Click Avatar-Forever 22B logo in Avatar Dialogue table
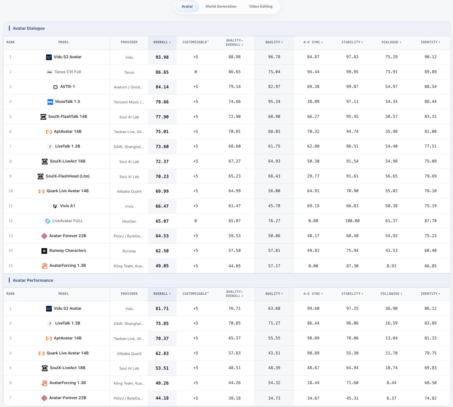The height and width of the screenshot is (407, 453). coord(44,236)
